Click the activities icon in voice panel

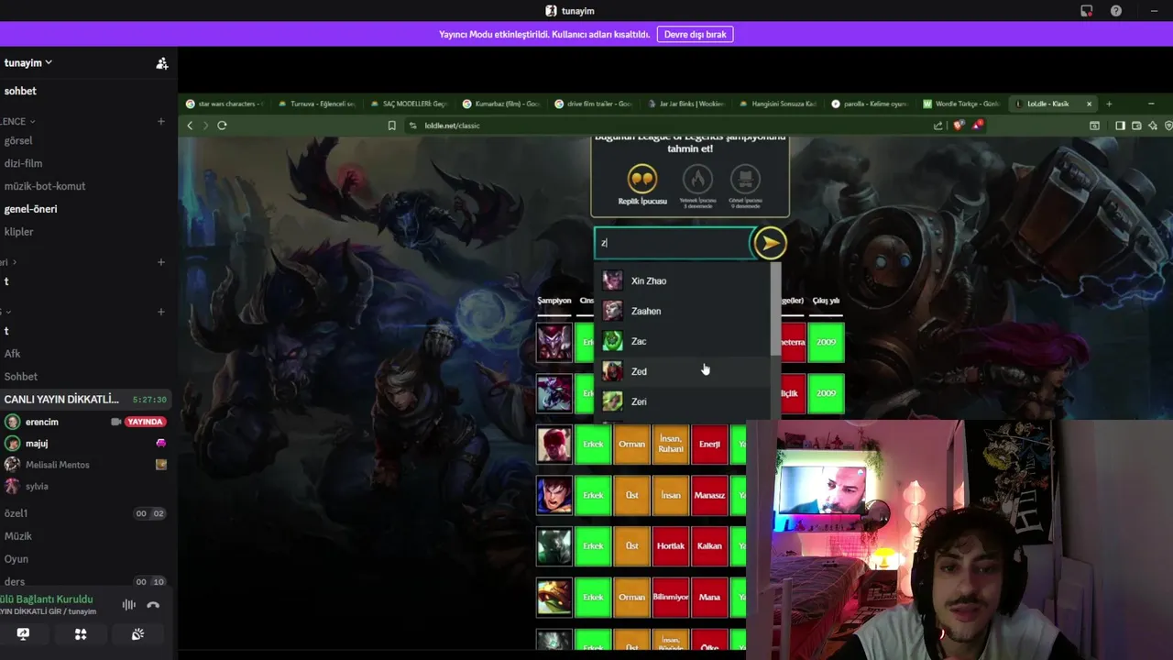tap(81, 634)
